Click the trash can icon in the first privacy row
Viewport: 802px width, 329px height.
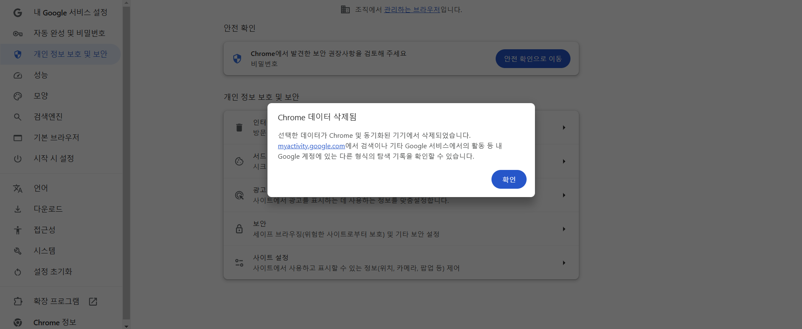click(x=239, y=127)
